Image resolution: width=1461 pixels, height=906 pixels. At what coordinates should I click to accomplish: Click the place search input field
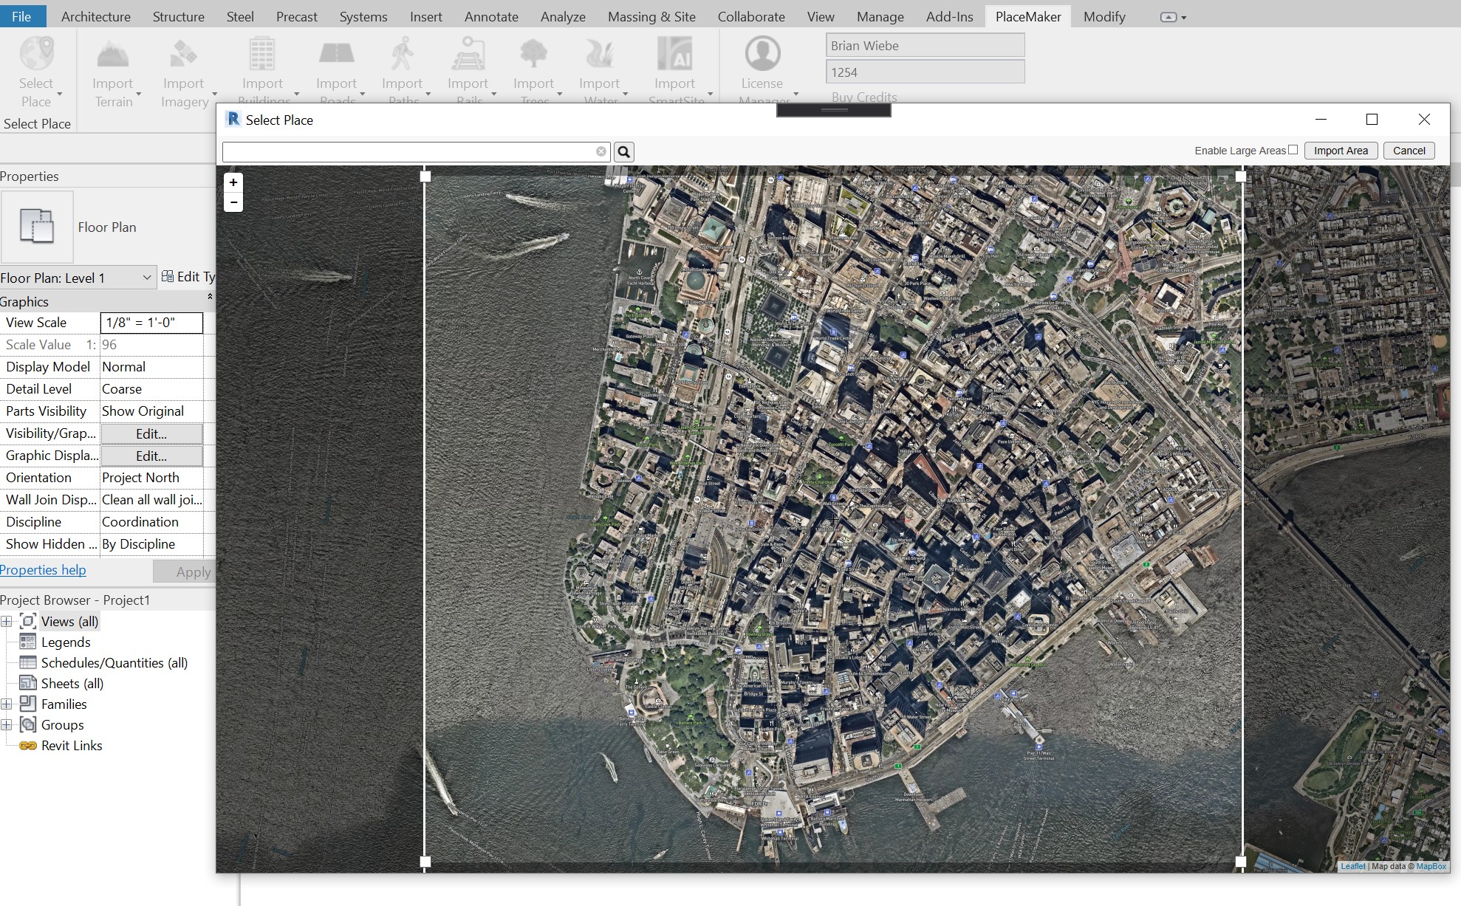click(x=410, y=152)
